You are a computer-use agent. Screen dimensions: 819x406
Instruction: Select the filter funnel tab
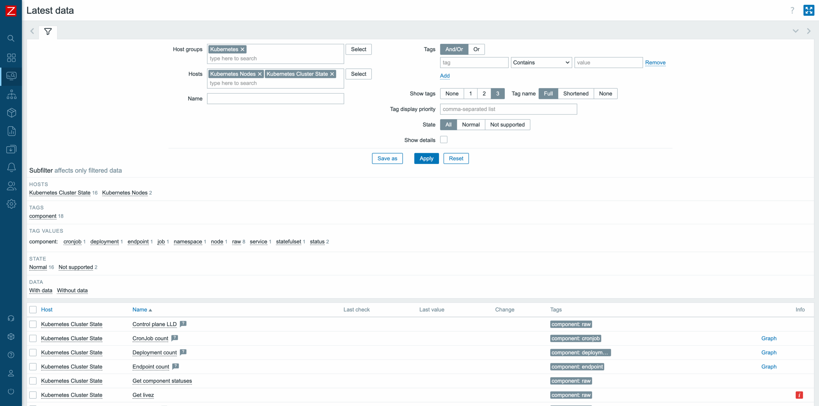48,32
